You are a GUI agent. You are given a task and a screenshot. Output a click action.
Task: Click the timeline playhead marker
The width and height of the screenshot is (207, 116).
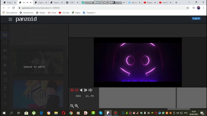coord(176,98)
